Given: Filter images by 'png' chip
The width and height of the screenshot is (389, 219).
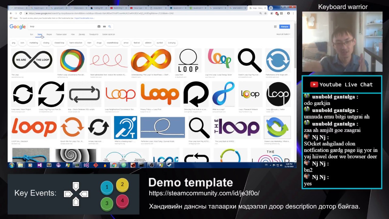Looking at the screenshot, I should pyautogui.click(x=14, y=43).
